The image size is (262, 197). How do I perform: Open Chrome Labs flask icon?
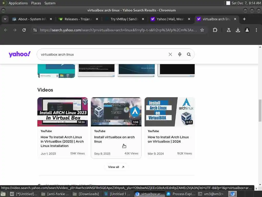(x=228, y=30)
